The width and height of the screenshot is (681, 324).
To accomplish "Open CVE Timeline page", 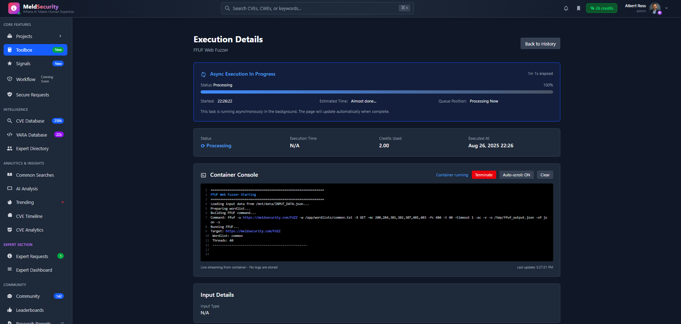I will pyautogui.click(x=35, y=216).
